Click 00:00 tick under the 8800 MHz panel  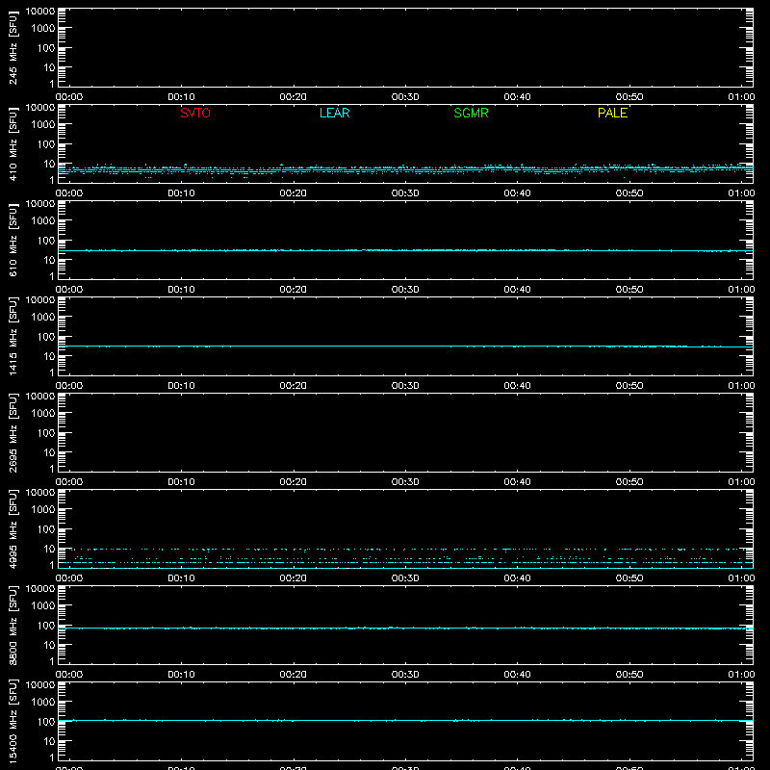69,675
